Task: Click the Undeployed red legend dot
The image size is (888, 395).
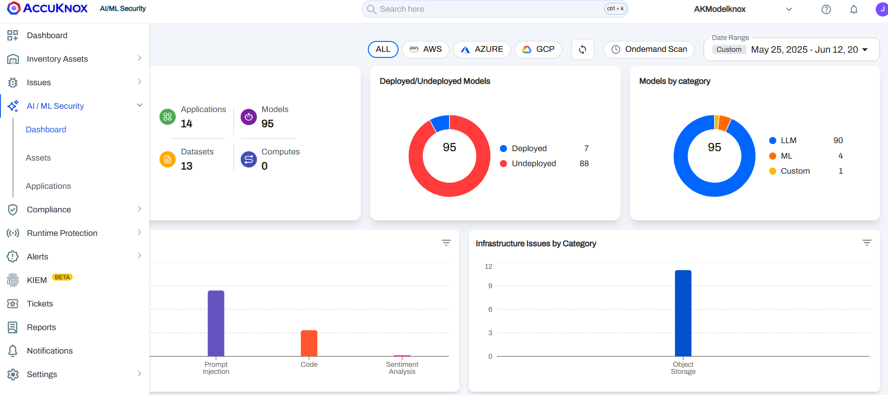Action: click(x=503, y=164)
